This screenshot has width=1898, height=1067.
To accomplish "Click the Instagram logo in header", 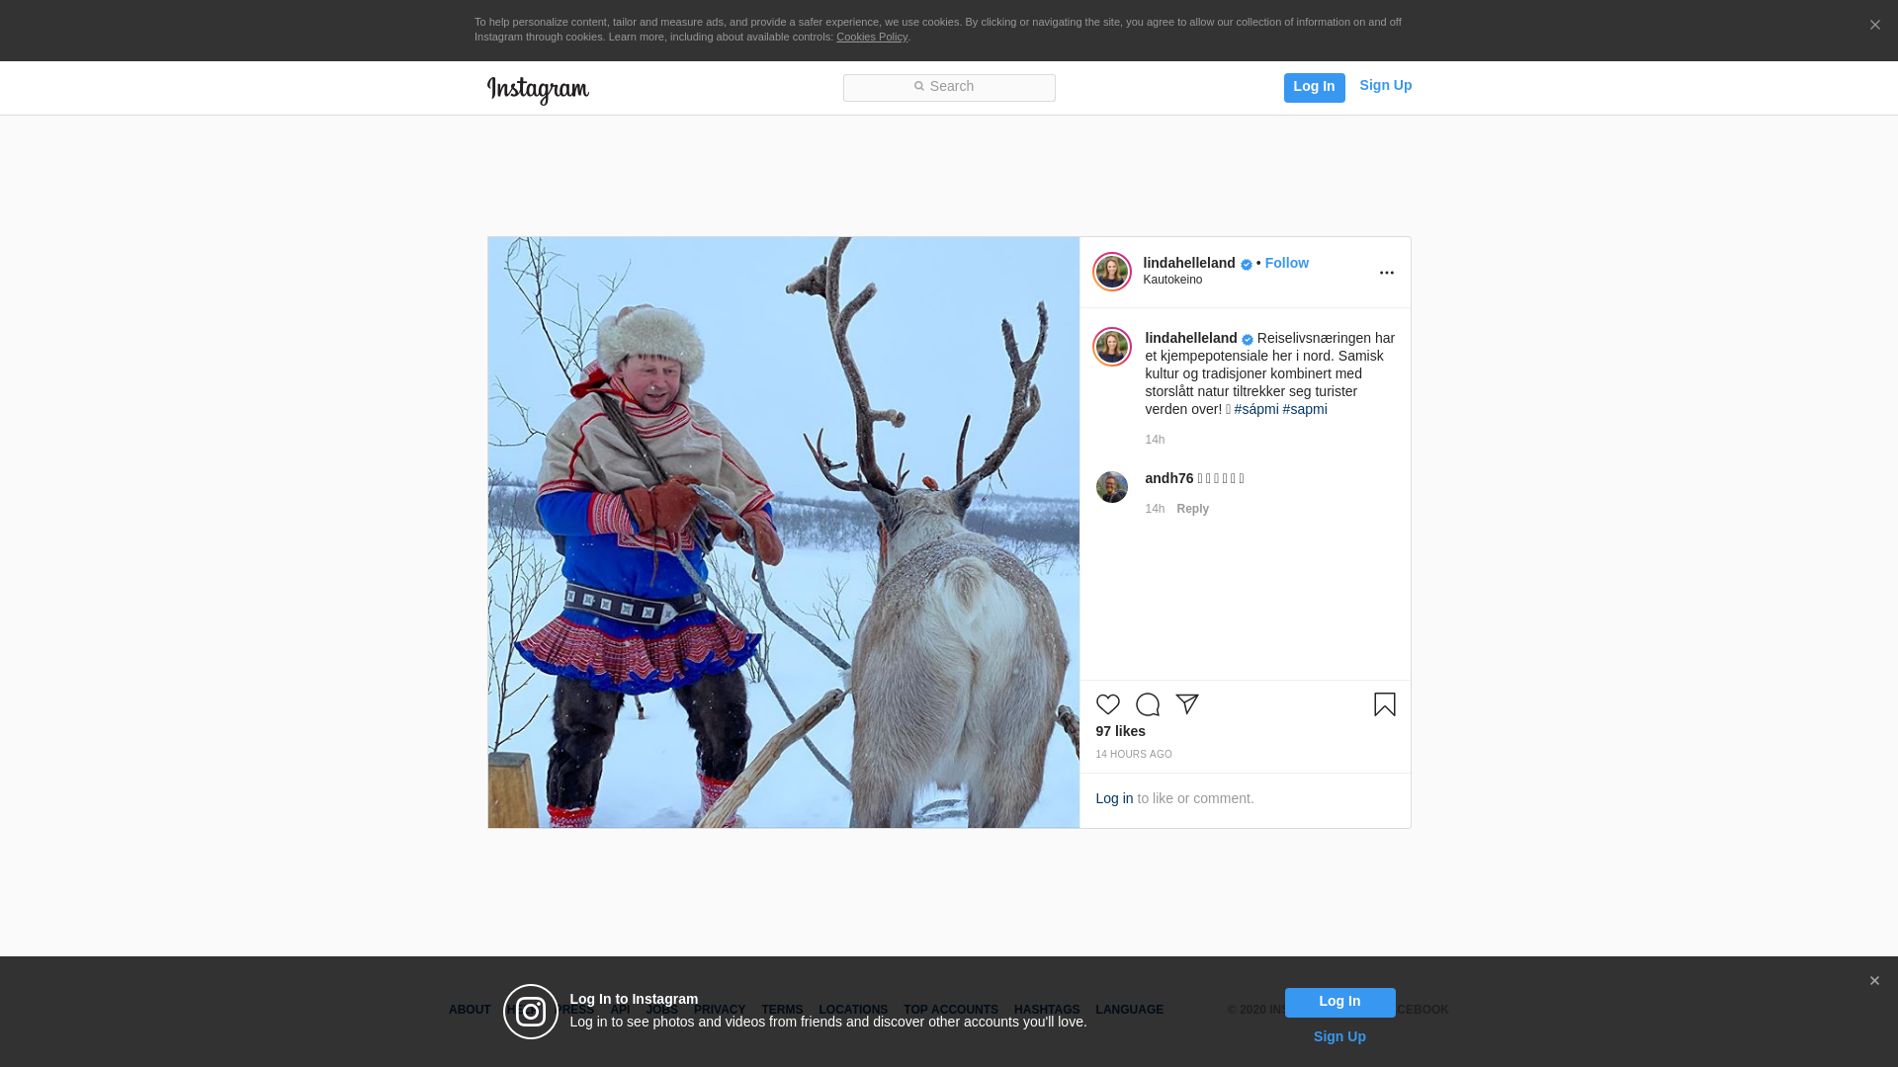I will 538,90.
